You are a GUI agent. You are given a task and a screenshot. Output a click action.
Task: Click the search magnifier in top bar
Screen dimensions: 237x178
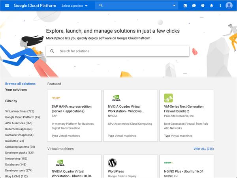101,6
